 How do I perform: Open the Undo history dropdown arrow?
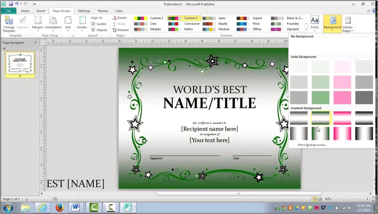(21, 4)
